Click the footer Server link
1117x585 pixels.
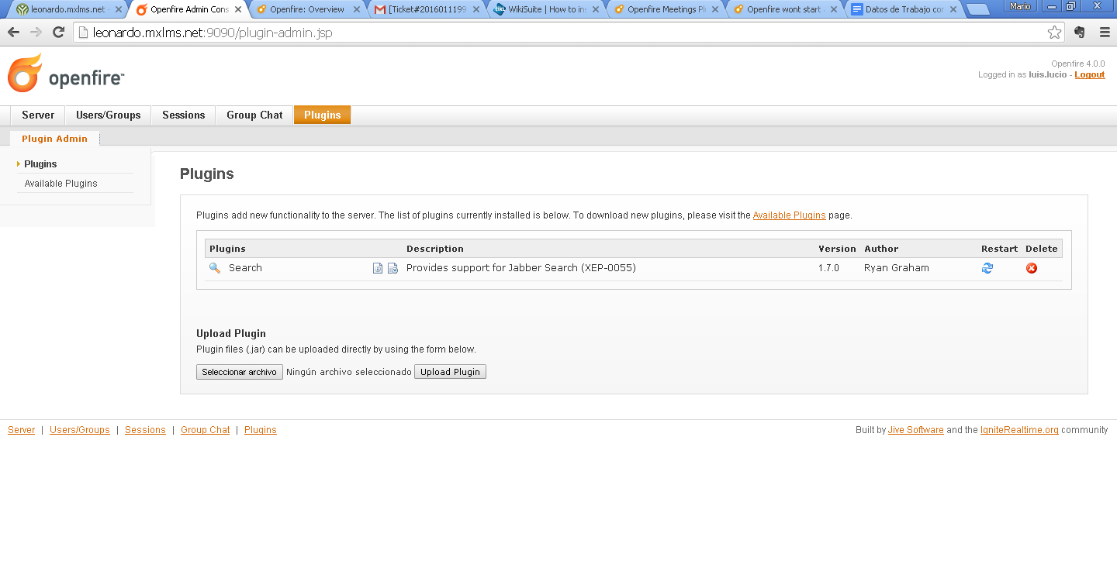[21, 430]
